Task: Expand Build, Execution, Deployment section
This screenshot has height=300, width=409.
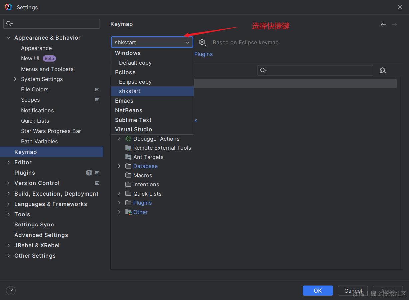Action: click(x=9, y=194)
